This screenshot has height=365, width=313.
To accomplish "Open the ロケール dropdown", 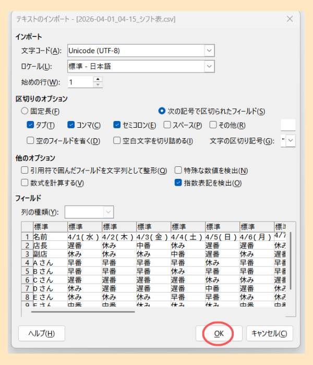I will [209, 66].
